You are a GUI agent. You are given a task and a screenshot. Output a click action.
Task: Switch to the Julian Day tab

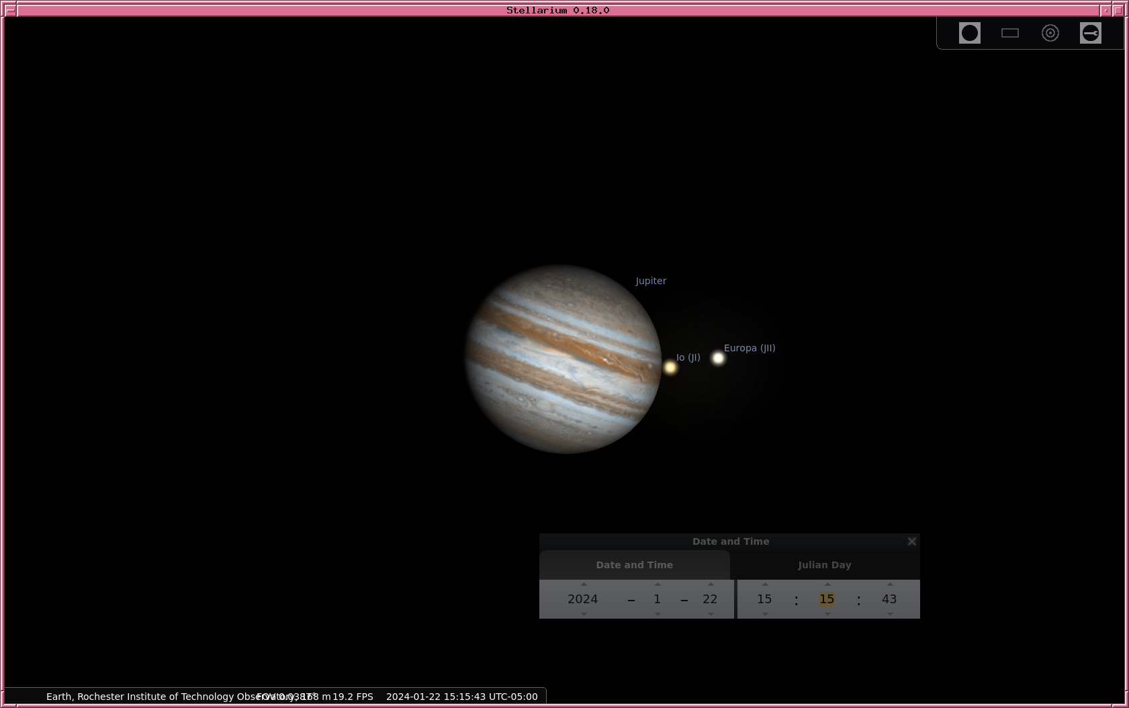824,565
